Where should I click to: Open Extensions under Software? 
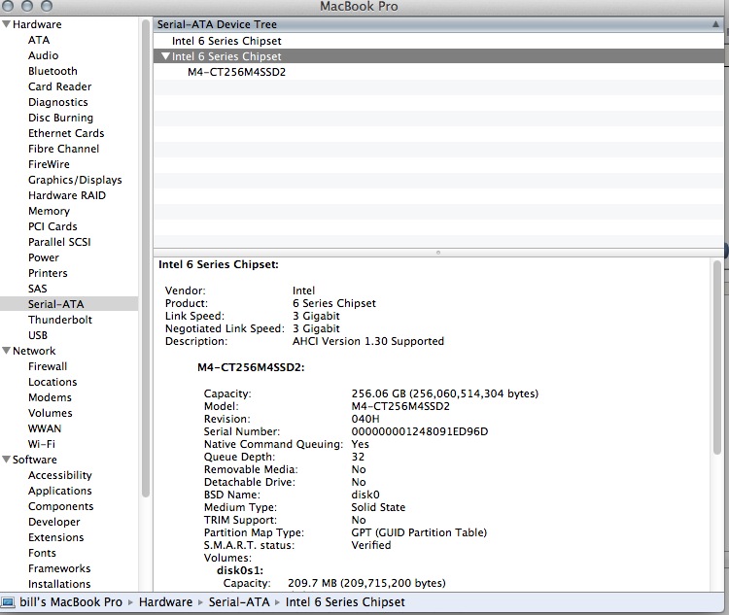pyautogui.click(x=55, y=537)
